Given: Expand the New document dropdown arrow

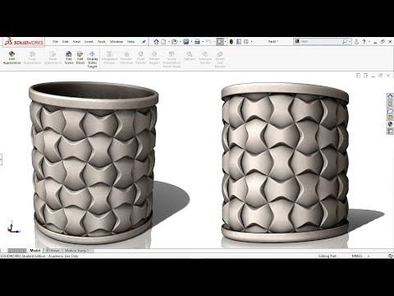Looking at the screenshot, I should 169,42.
